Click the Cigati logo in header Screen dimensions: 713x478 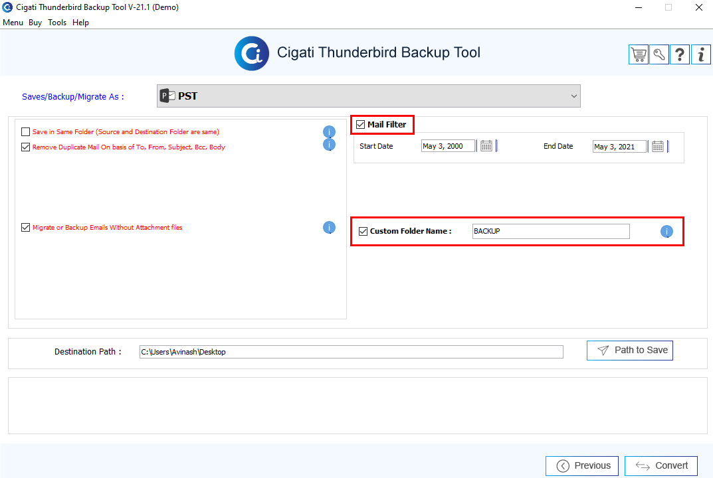click(x=251, y=53)
